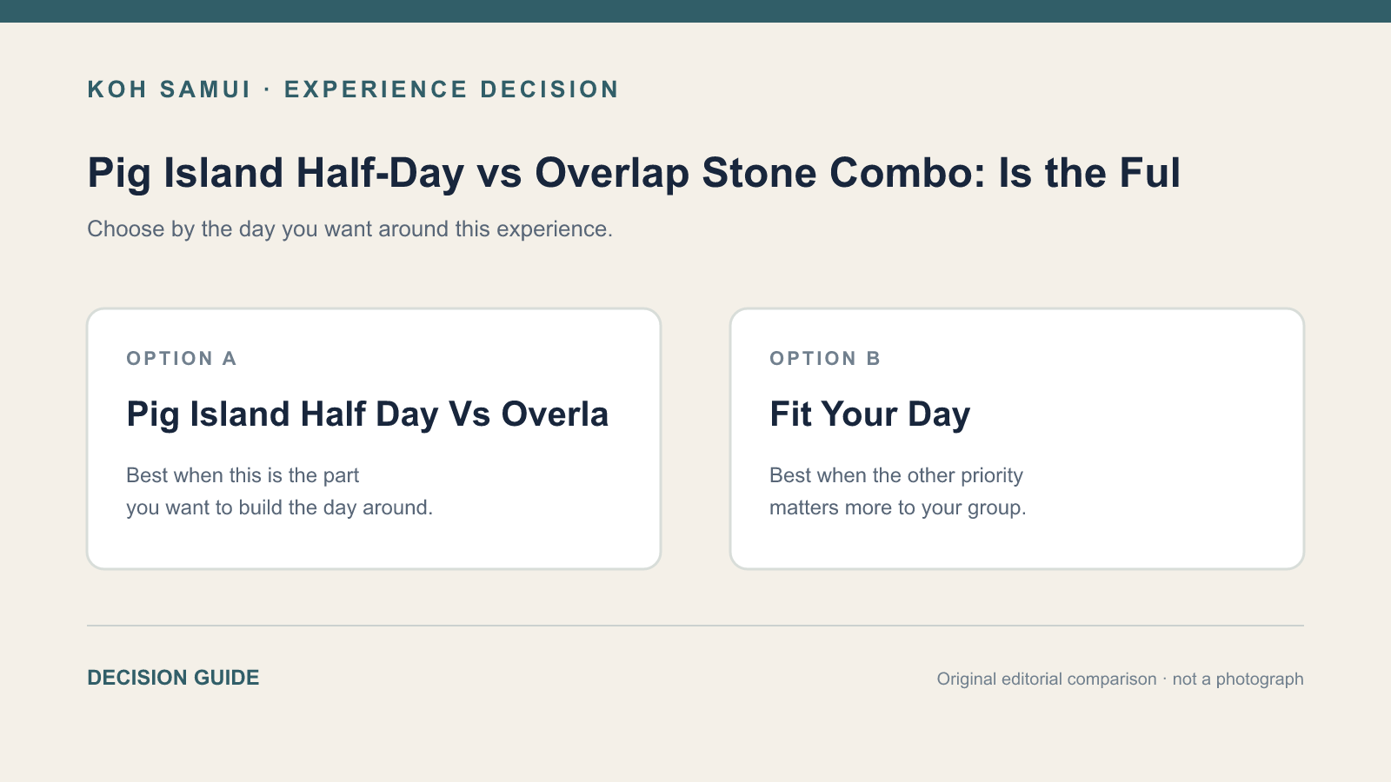Open the Pig Island Half Day Vs Overla card title
This screenshot has width=1391, height=782.
(367, 414)
